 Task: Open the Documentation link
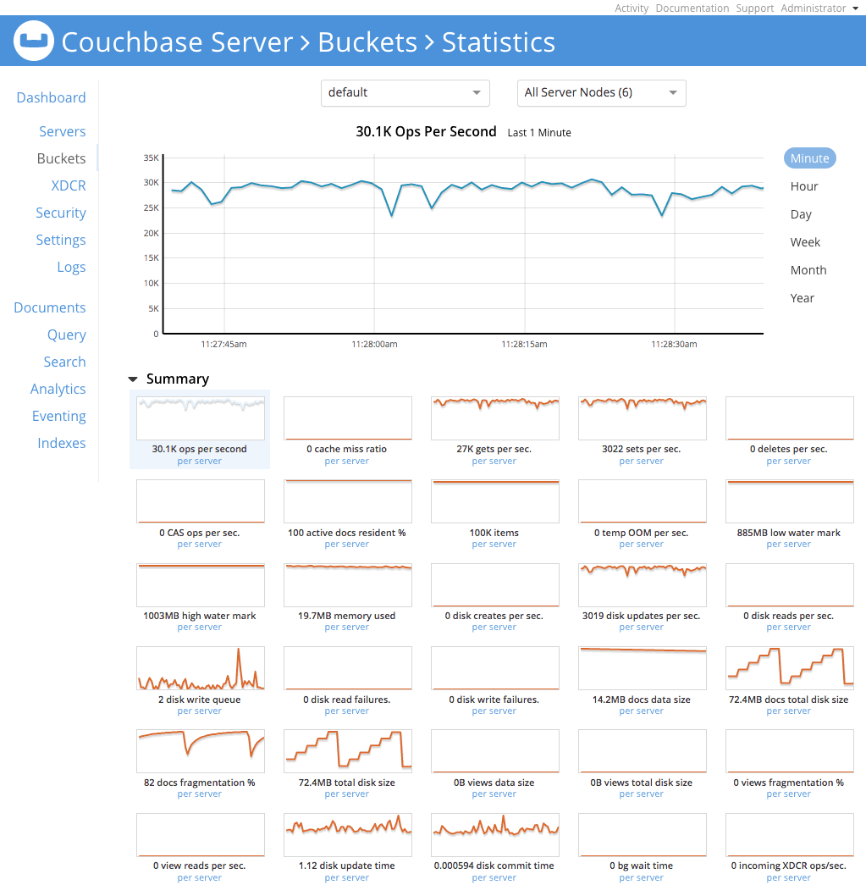click(x=692, y=8)
